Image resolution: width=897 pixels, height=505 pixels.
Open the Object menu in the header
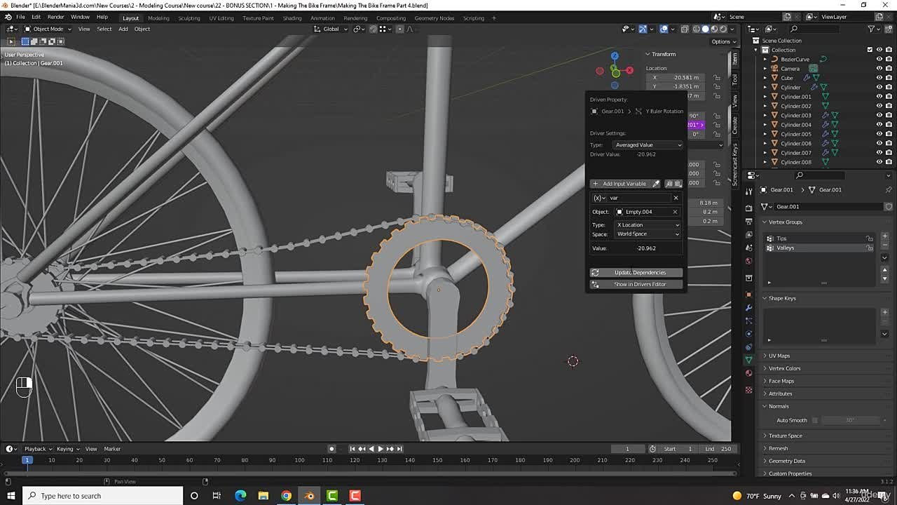tap(142, 29)
